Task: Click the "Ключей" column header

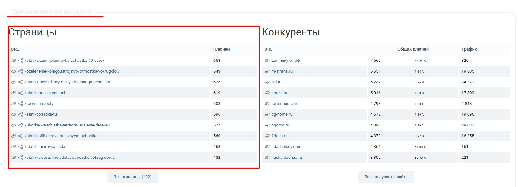Action: tap(221, 49)
